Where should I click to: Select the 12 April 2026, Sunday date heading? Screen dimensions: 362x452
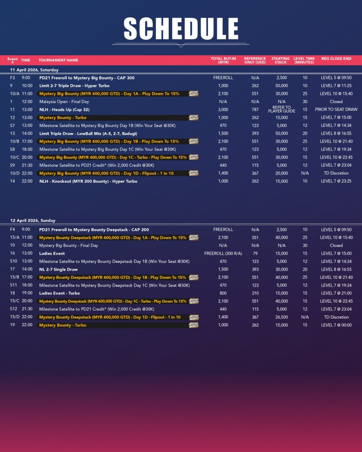[x=33, y=221]
